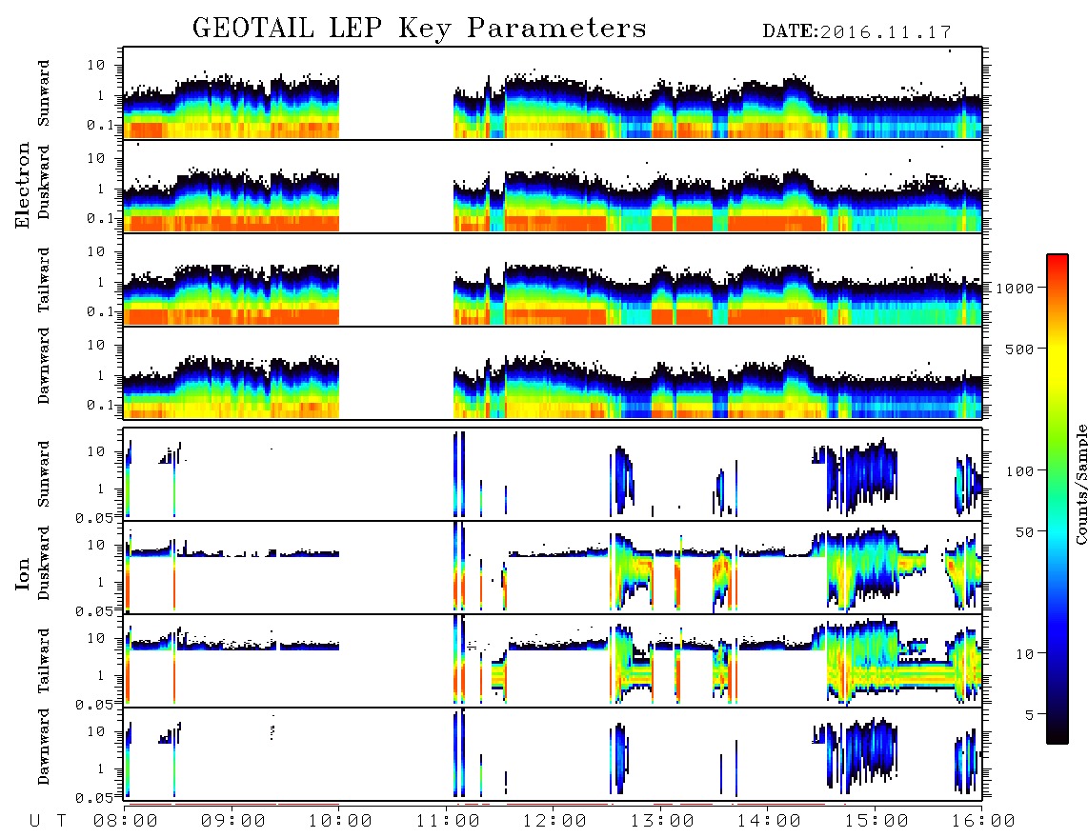Select the Electron 'Dawnward' axis label
This screenshot has width=1088, height=838.
click(44, 366)
